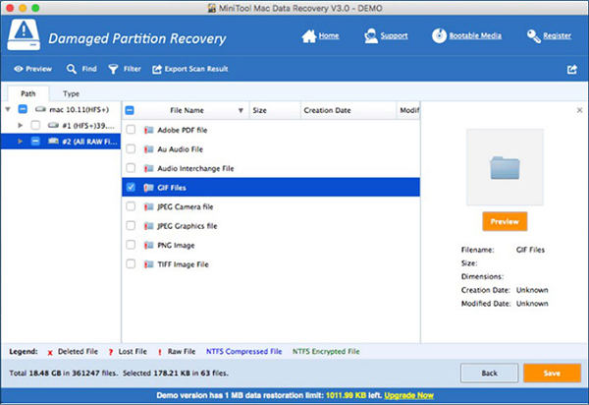Viewport: 589px width, 405px height.
Task: Select the Path tab
Action: [x=28, y=93]
